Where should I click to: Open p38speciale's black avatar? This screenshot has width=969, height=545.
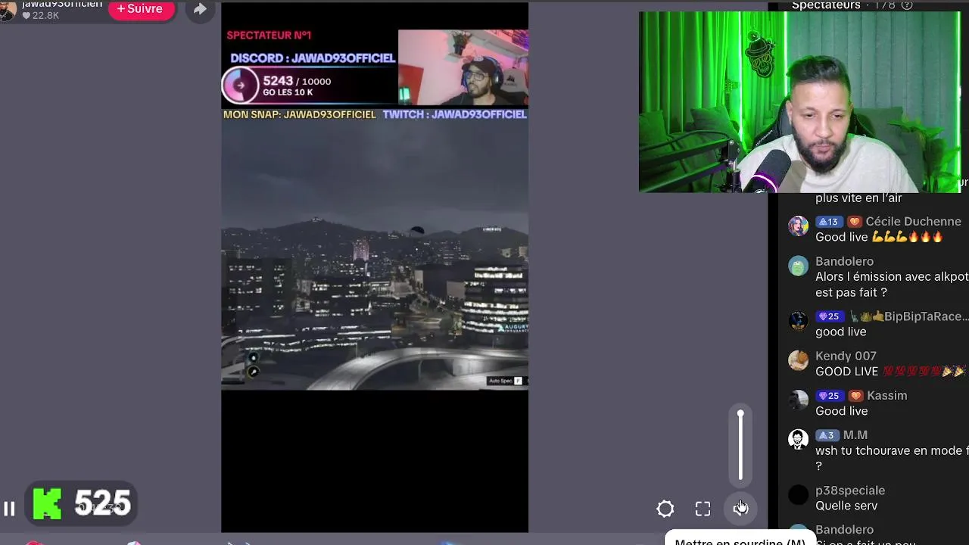point(798,495)
